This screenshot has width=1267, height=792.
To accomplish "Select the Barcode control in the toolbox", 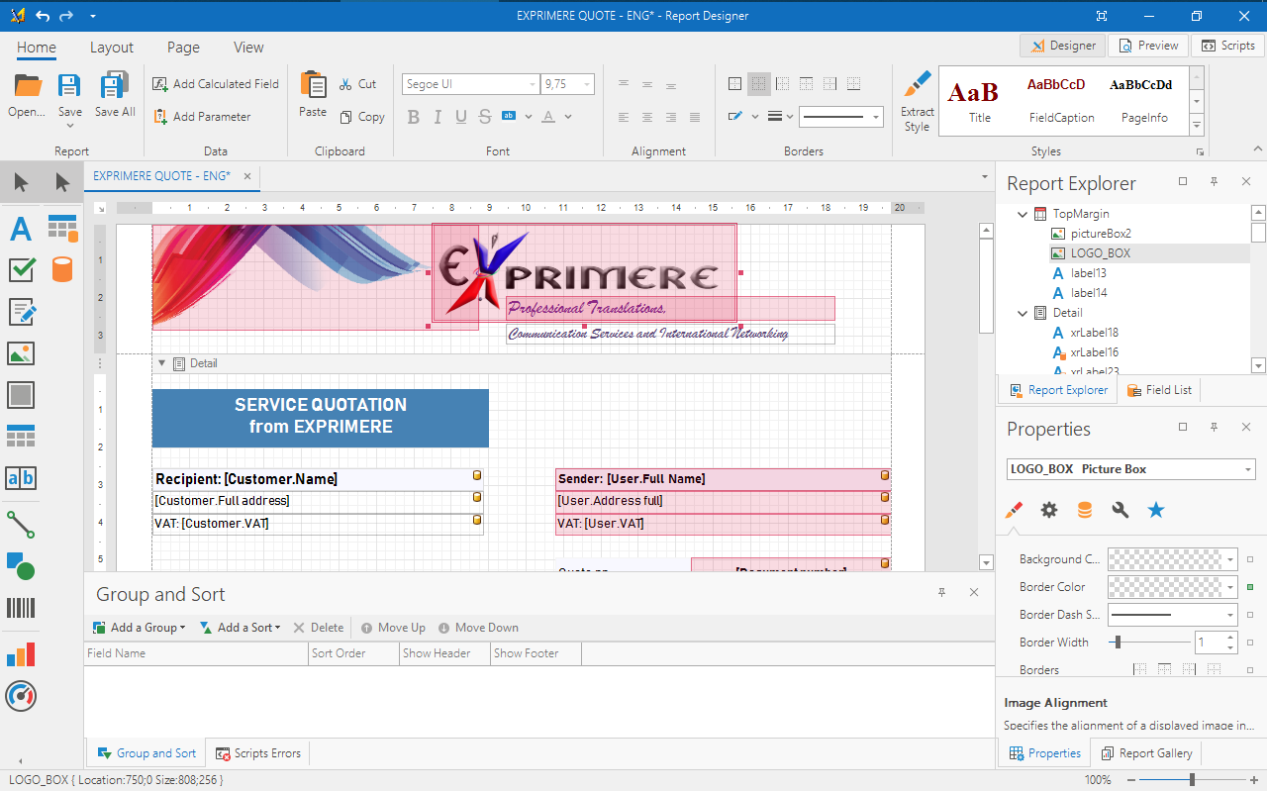I will click(x=21, y=611).
